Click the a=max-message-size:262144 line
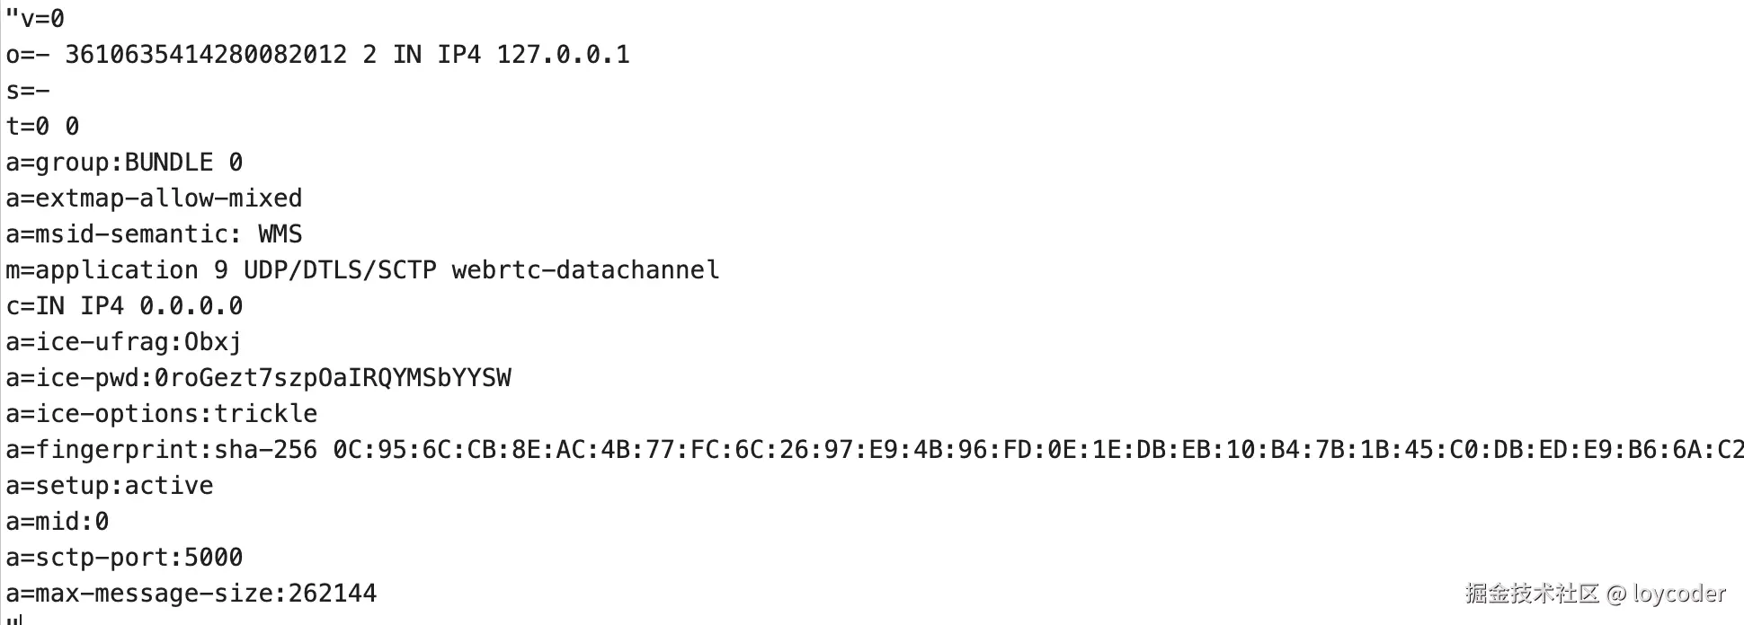This screenshot has height=625, width=1744. coord(191,594)
